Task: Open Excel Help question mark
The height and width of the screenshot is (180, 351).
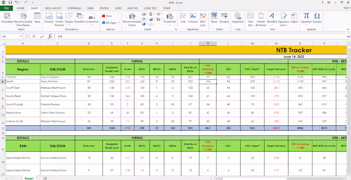Action: tap(322, 3)
